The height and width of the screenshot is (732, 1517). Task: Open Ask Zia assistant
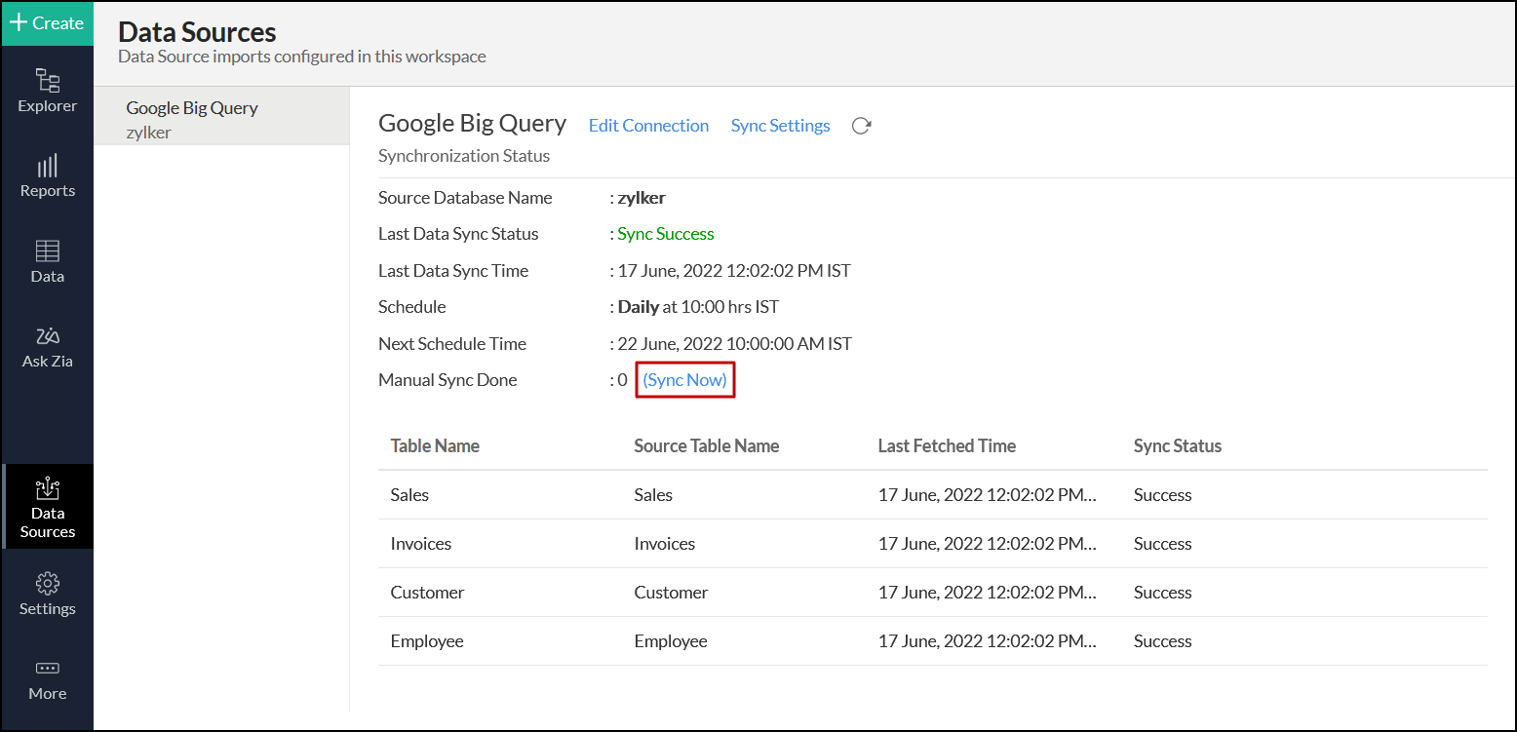pyautogui.click(x=47, y=348)
